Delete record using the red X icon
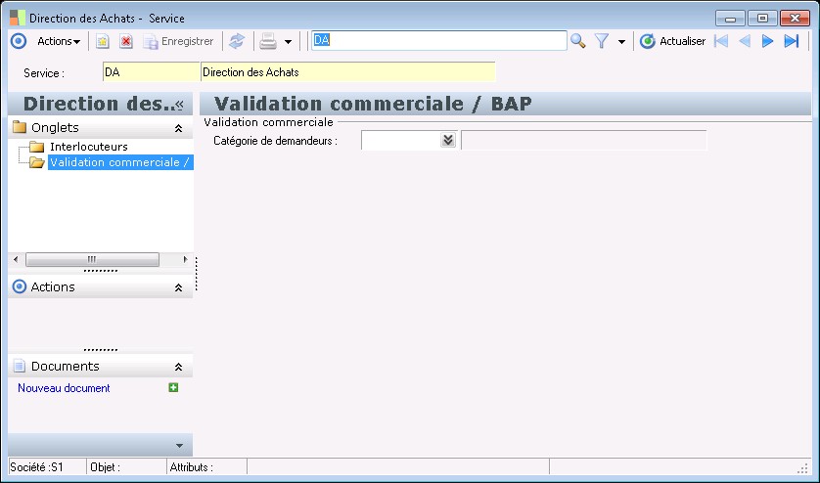Screen dimensions: 820x483 tap(126, 41)
